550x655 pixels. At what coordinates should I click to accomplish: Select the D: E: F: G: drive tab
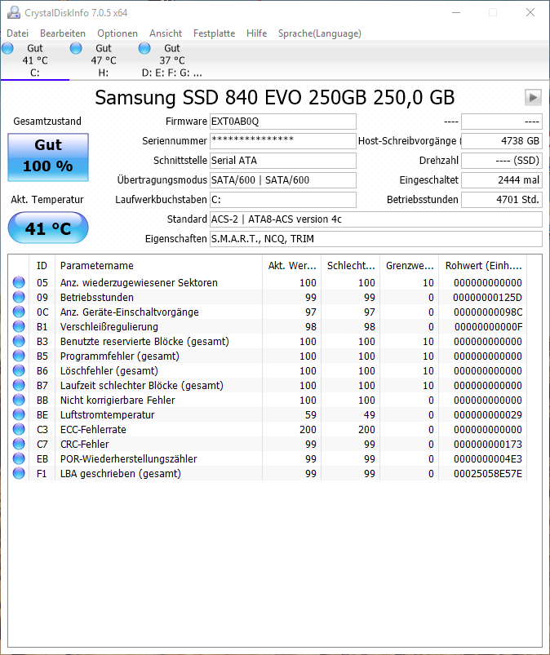[171, 60]
